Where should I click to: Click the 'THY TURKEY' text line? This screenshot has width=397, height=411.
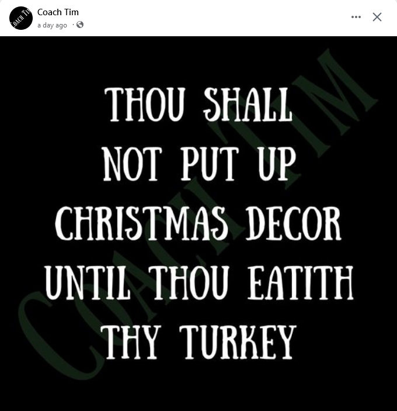click(x=198, y=342)
